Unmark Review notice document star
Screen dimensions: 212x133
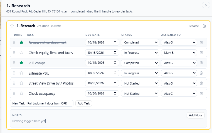tap(21, 43)
